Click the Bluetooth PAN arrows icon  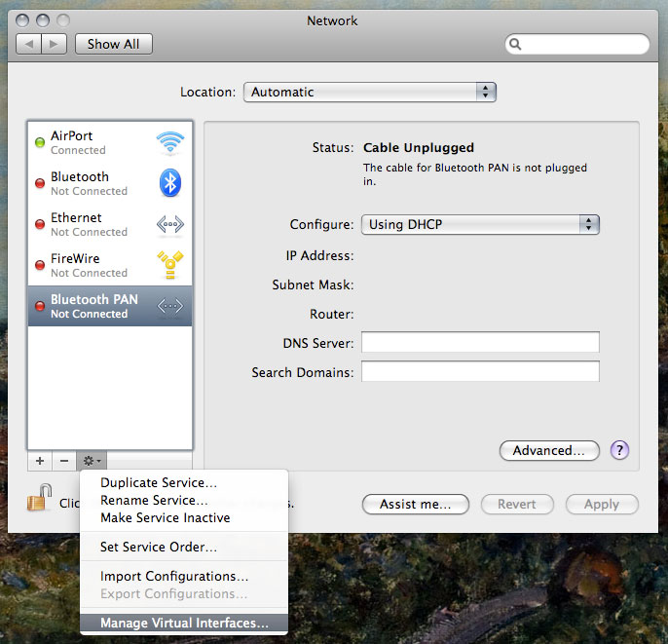click(x=170, y=306)
